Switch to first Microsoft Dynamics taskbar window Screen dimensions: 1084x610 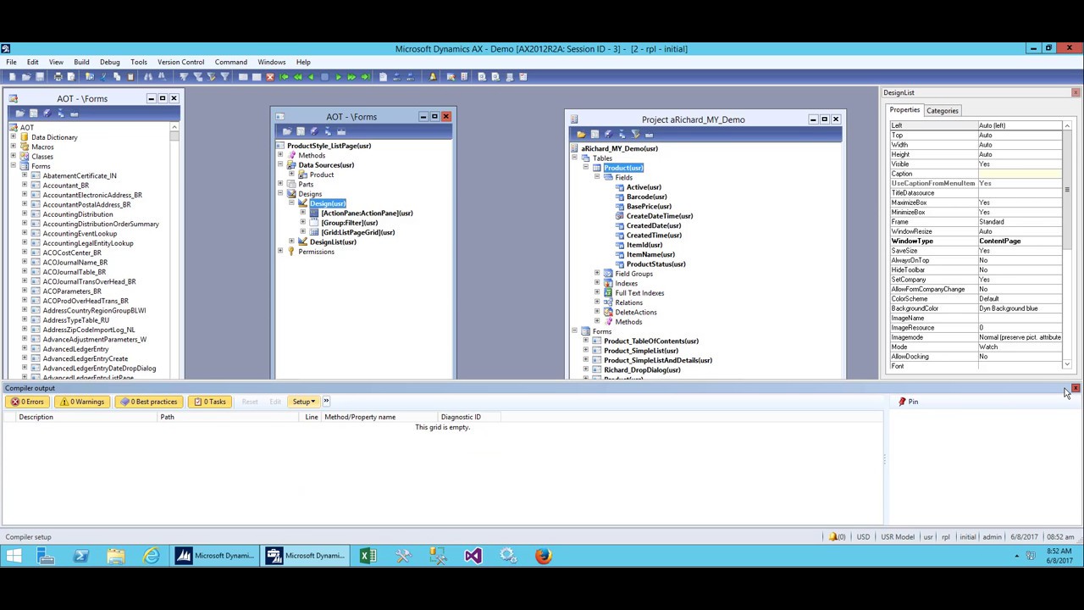pos(215,556)
